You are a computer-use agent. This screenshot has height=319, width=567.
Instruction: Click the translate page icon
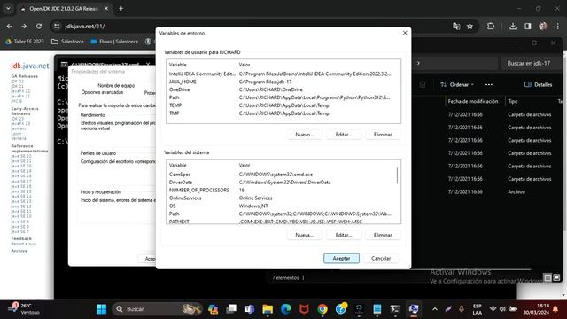click(456, 26)
